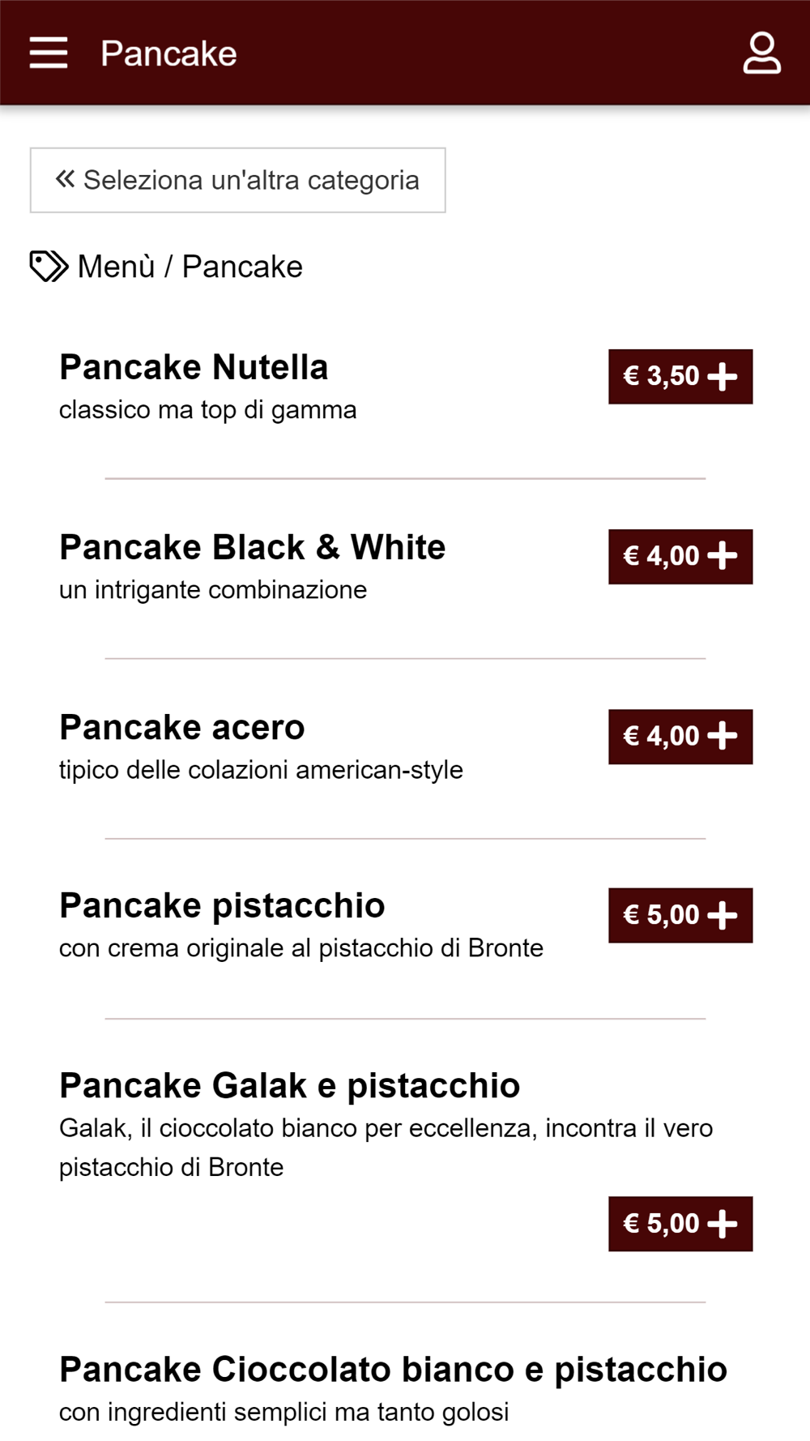The height and width of the screenshot is (1441, 810).
Task: Open the user account profile icon
Action: [761, 53]
